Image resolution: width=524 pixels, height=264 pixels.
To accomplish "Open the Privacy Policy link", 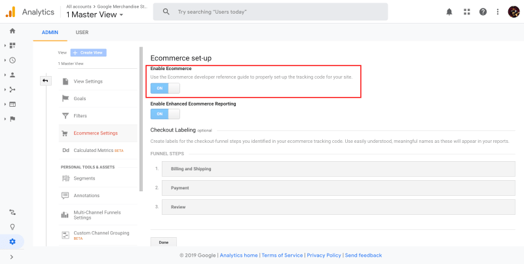I will pyautogui.click(x=324, y=255).
